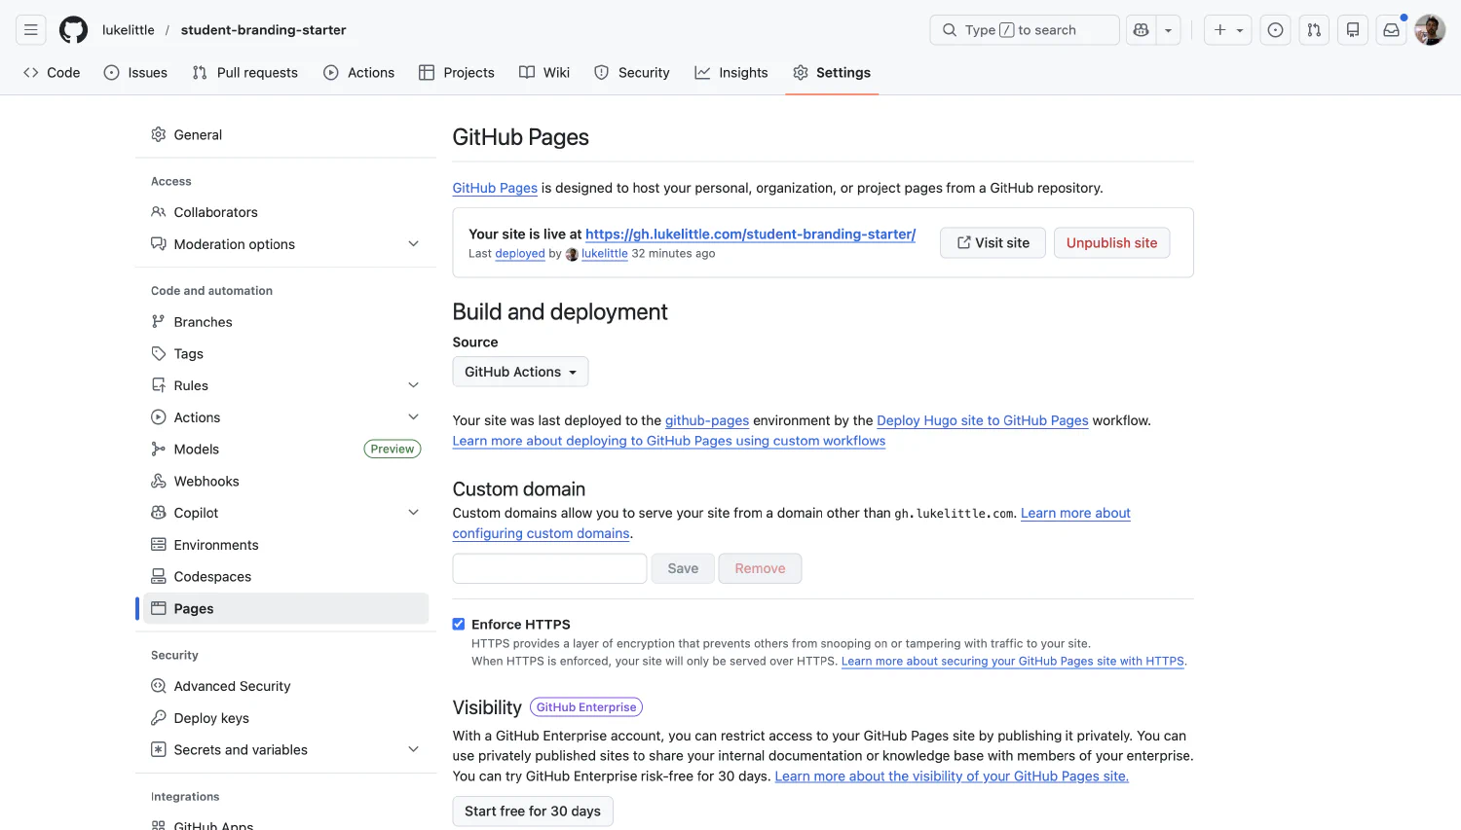Click Start free for 30 days
Viewport: 1461px width, 830px height.
(x=533, y=811)
